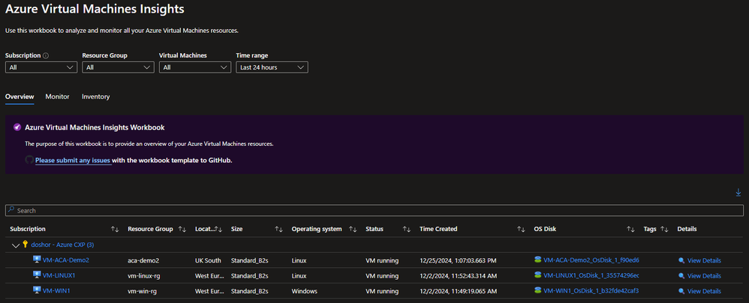Click the Search input field

[x=374, y=211]
